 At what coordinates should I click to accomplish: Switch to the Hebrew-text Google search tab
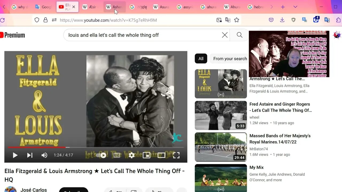tap(138, 7)
